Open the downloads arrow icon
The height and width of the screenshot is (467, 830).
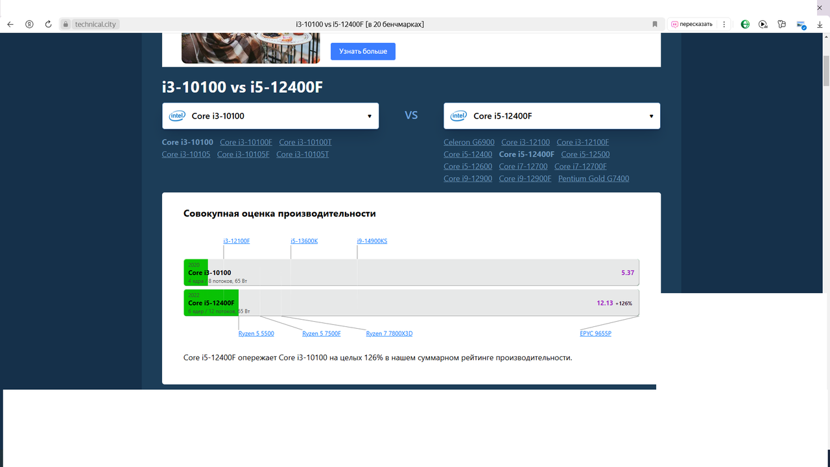(820, 24)
